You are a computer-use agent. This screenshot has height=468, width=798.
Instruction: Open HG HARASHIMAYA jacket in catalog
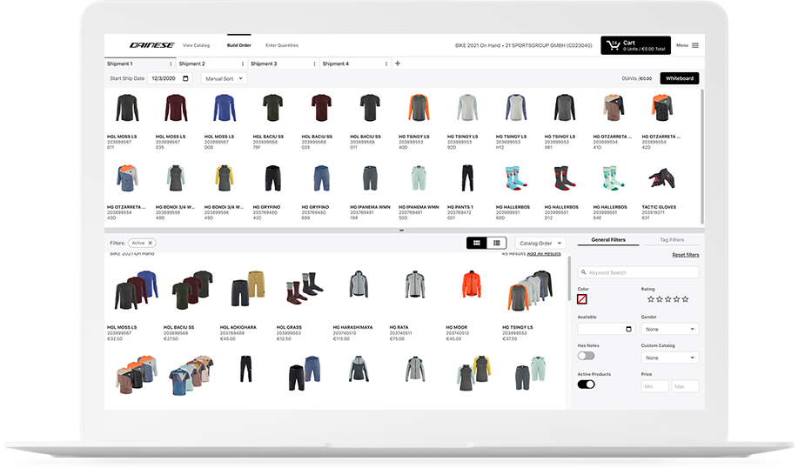point(359,284)
